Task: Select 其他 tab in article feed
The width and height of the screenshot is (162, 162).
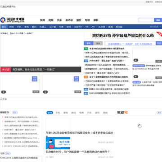Action: (105, 112)
